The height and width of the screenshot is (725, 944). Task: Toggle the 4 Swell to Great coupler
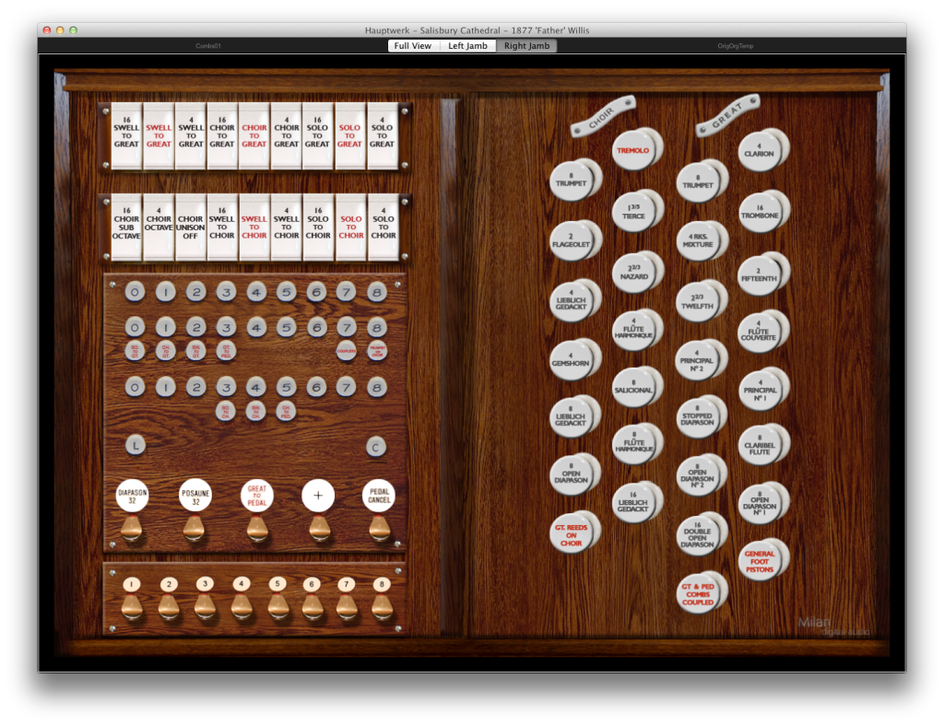coord(191,136)
